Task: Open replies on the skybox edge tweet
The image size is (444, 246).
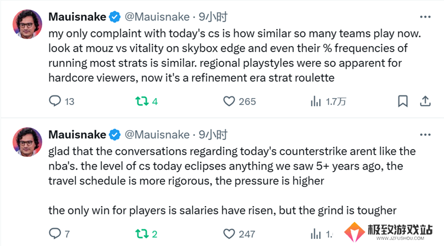Action: click(x=61, y=101)
